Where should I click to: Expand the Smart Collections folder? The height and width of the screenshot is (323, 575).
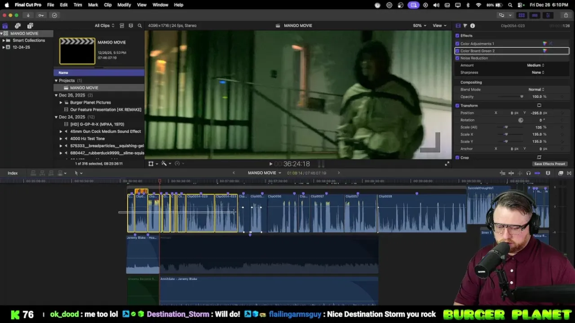pyautogui.click(x=4, y=40)
